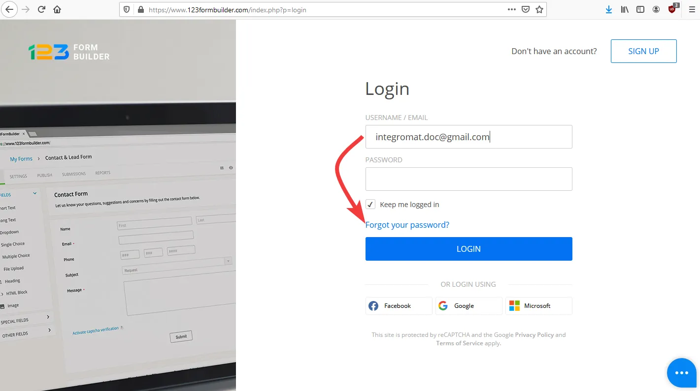Open the Privacy Policy link
700x391 pixels.
(534, 335)
